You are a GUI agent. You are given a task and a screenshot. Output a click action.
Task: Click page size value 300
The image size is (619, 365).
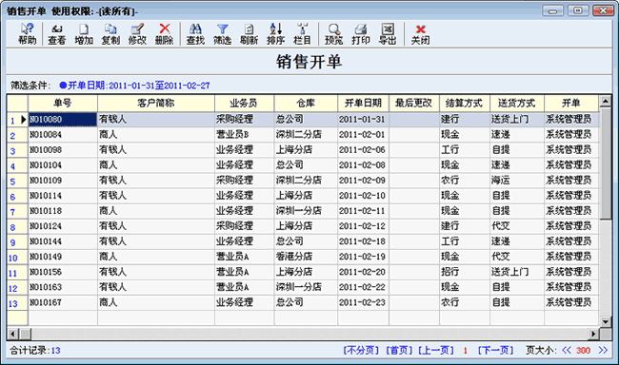583,351
